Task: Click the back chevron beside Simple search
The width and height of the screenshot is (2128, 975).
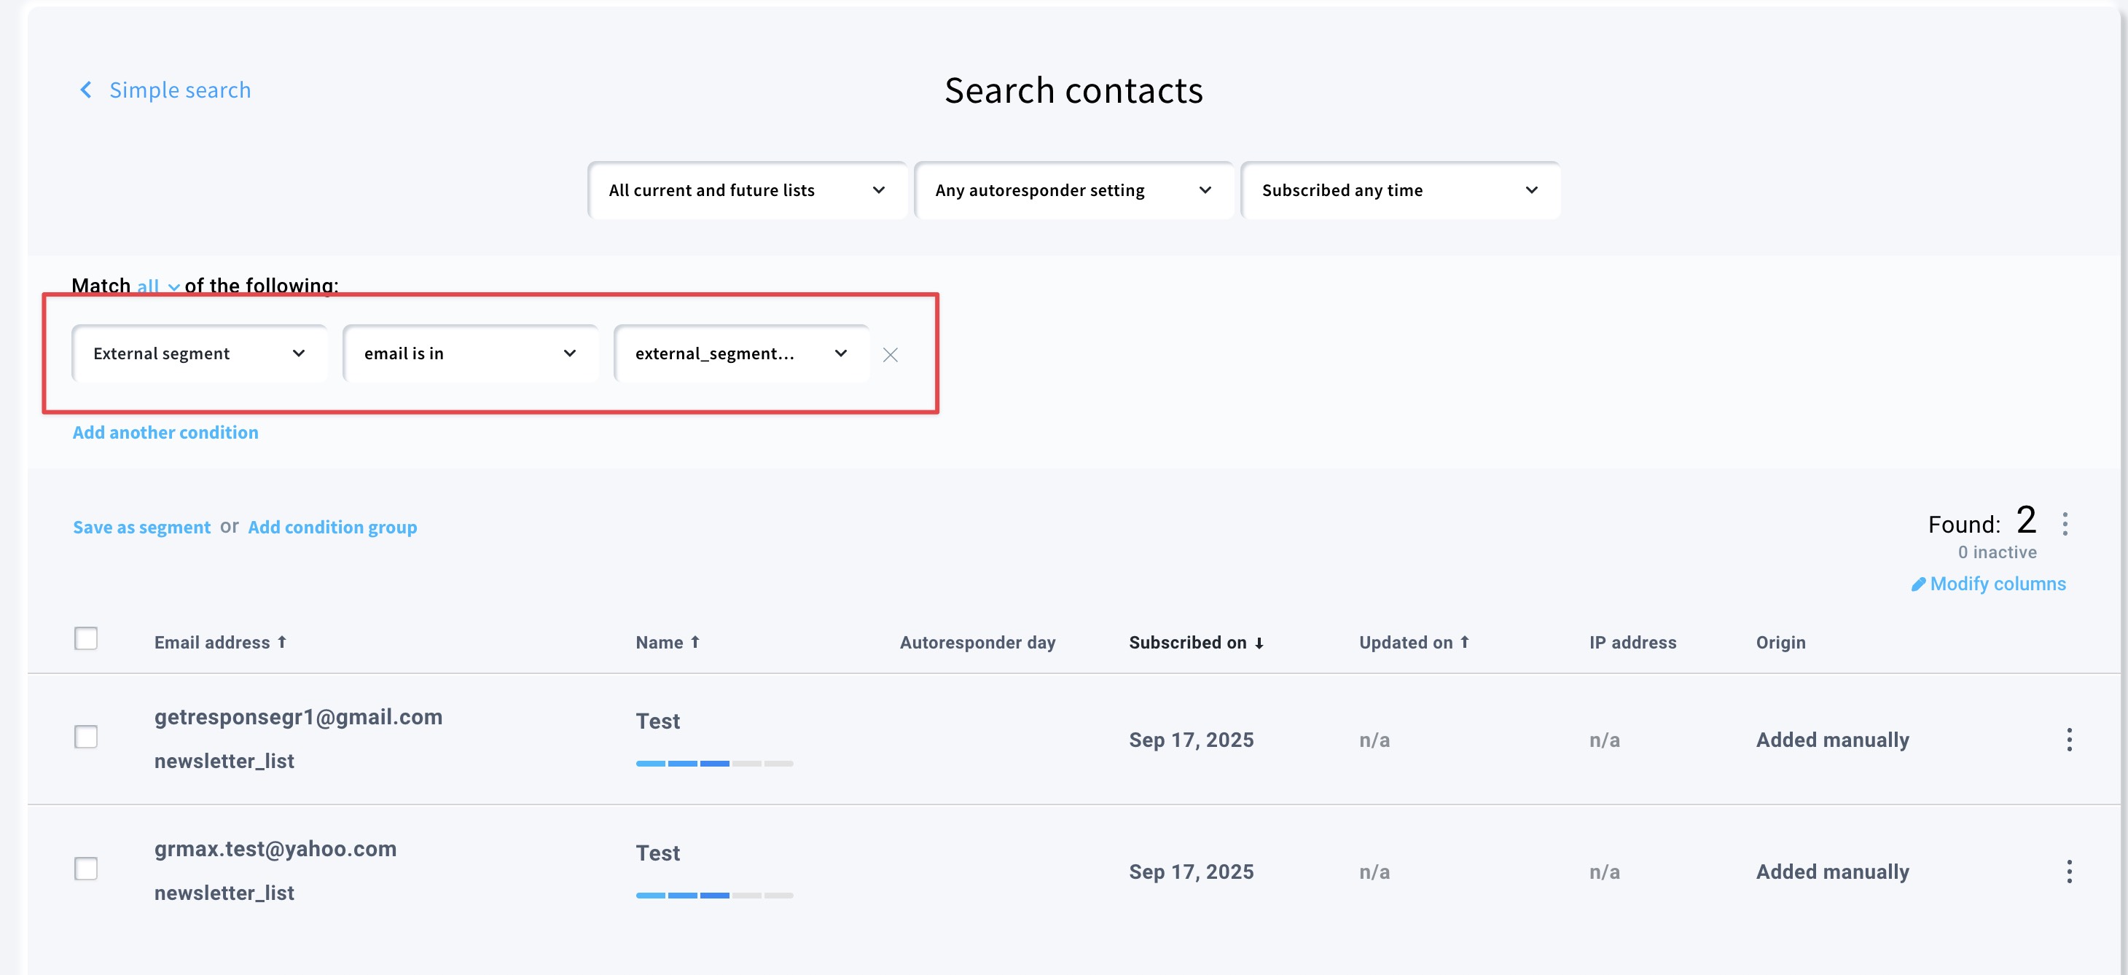Action: click(x=85, y=90)
